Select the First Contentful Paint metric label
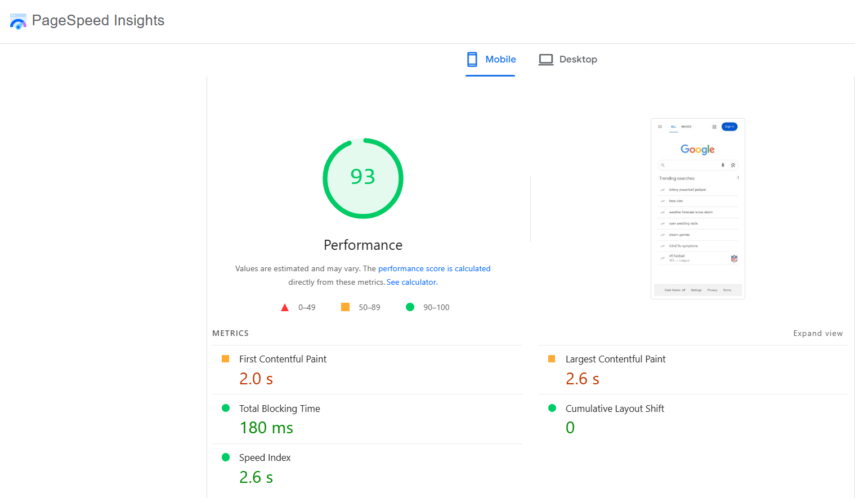This screenshot has height=498, width=855. click(283, 358)
